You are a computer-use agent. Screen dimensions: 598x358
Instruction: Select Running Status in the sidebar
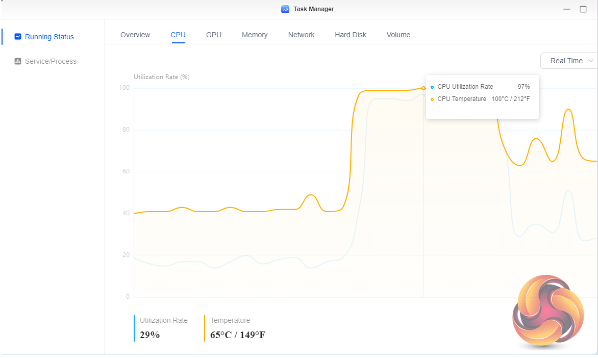tap(49, 37)
